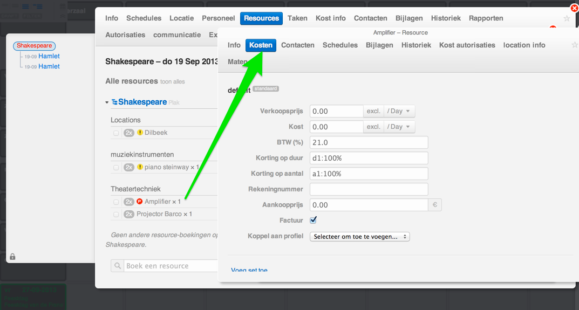Untick the Factuur checkbox
The width and height of the screenshot is (579, 310).
point(314,220)
